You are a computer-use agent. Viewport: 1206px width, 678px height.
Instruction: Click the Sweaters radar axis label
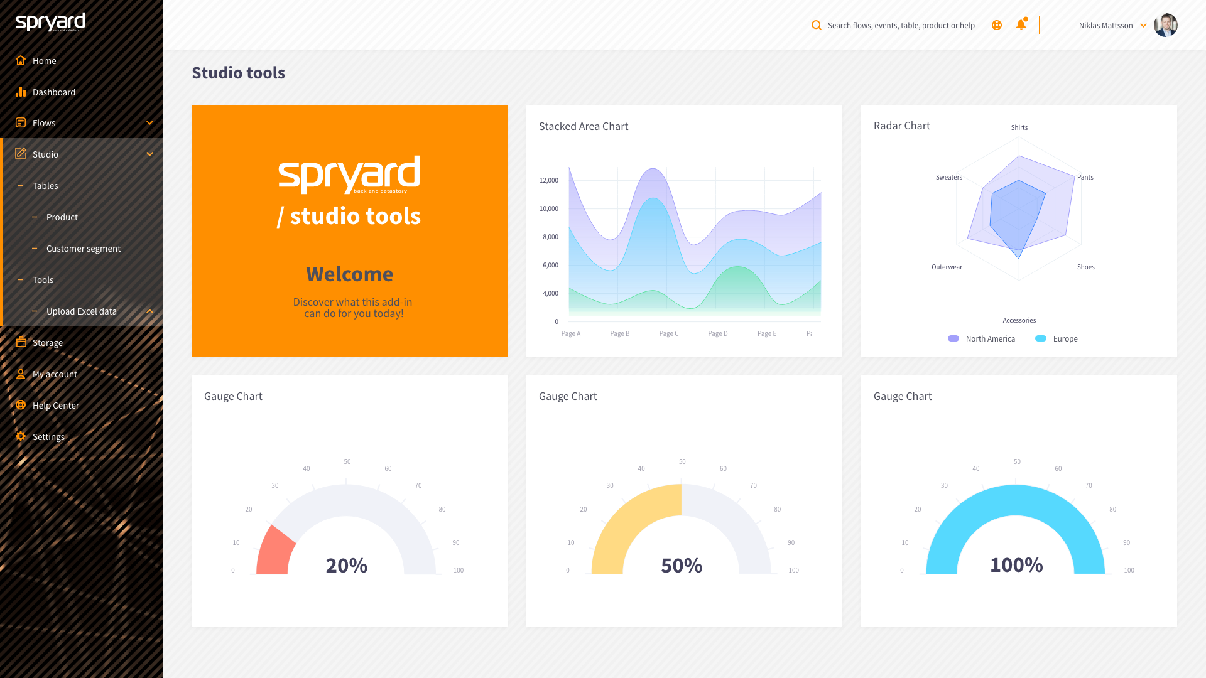click(949, 177)
